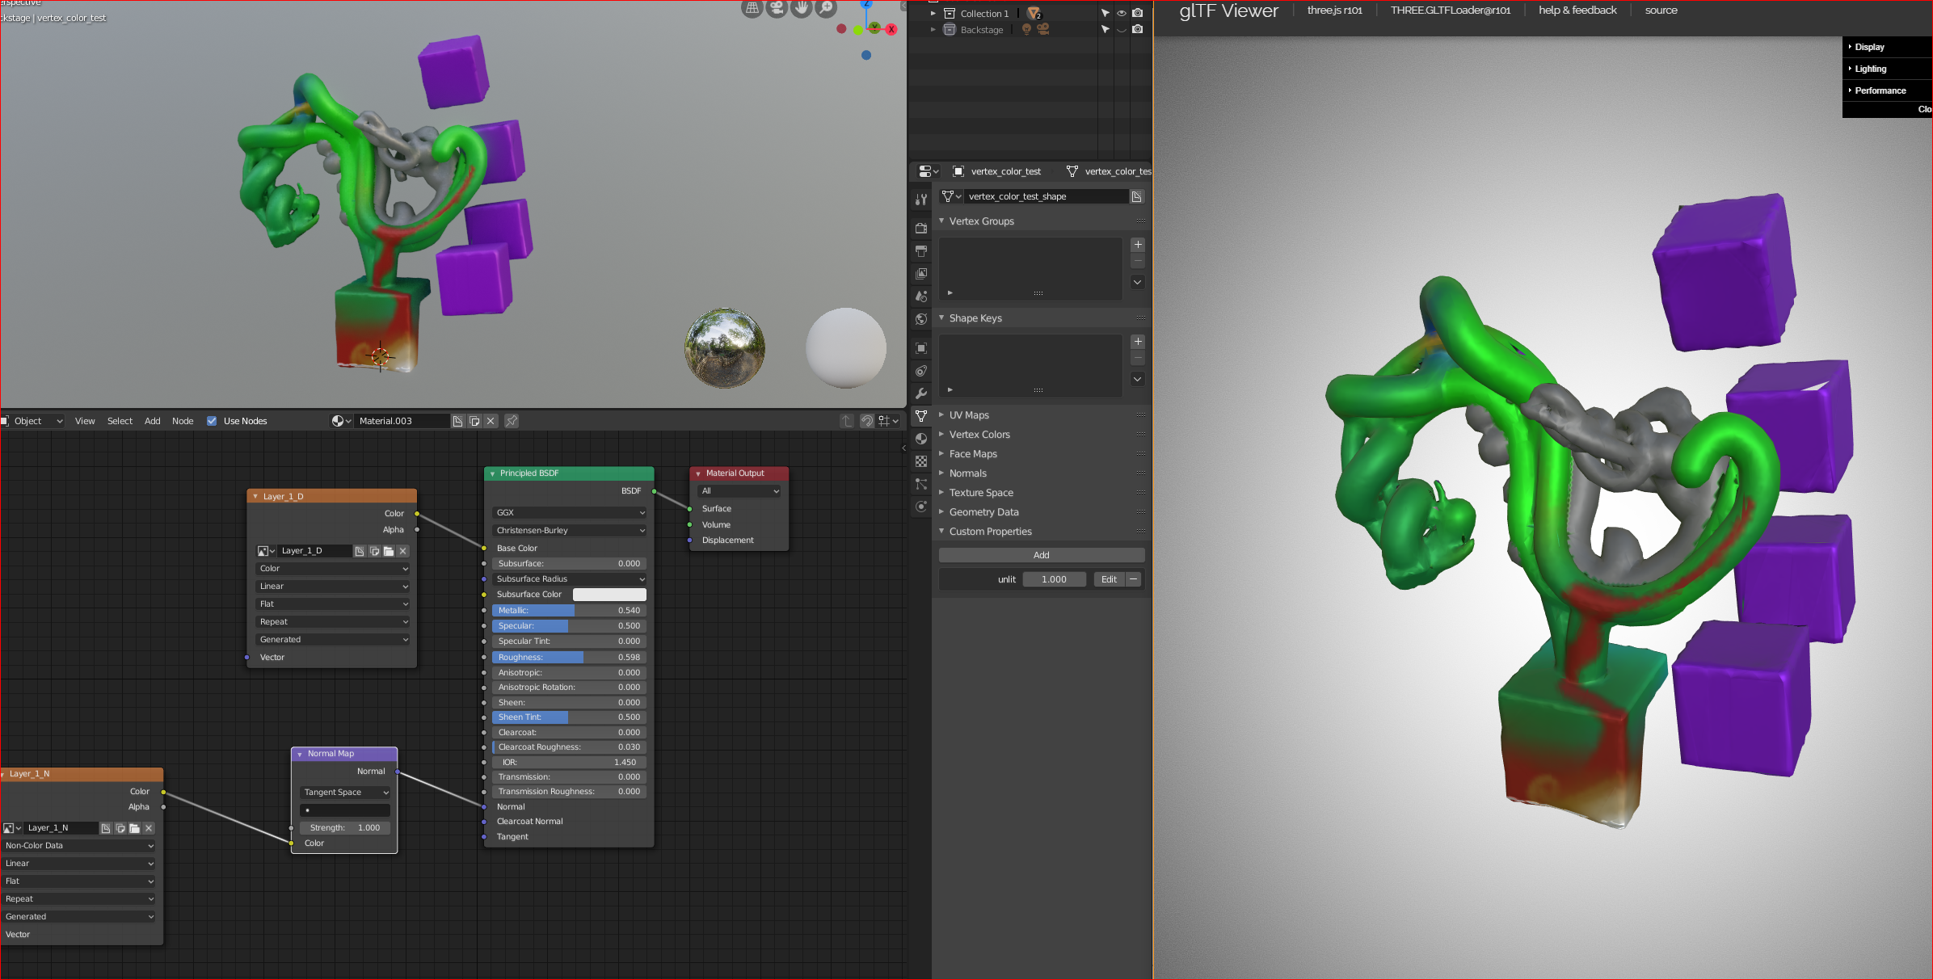Open the Texture properties checker tab
Image resolution: width=1933 pixels, height=980 pixels.
[920, 461]
